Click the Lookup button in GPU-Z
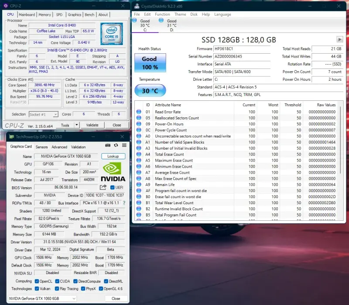This screenshot has width=349, height=305. click(113, 156)
